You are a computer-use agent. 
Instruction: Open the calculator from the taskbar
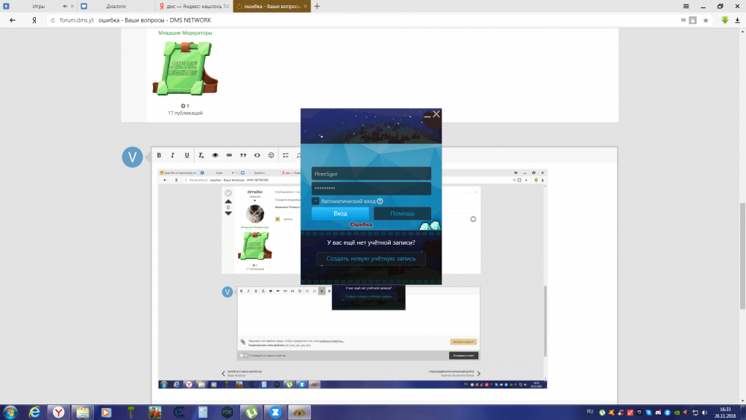coord(203,413)
